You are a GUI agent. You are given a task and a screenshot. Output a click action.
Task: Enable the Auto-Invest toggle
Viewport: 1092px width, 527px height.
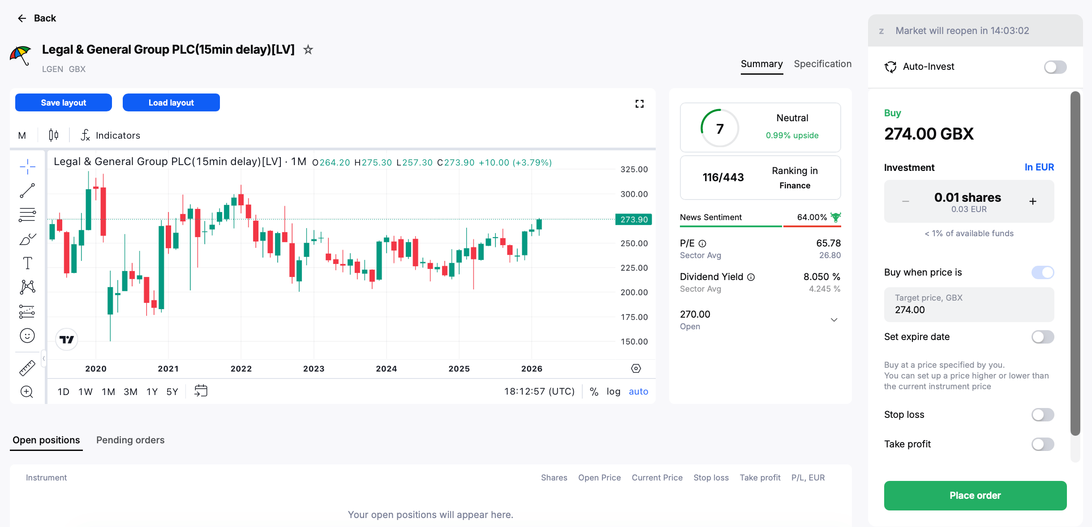(x=1055, y=67)
